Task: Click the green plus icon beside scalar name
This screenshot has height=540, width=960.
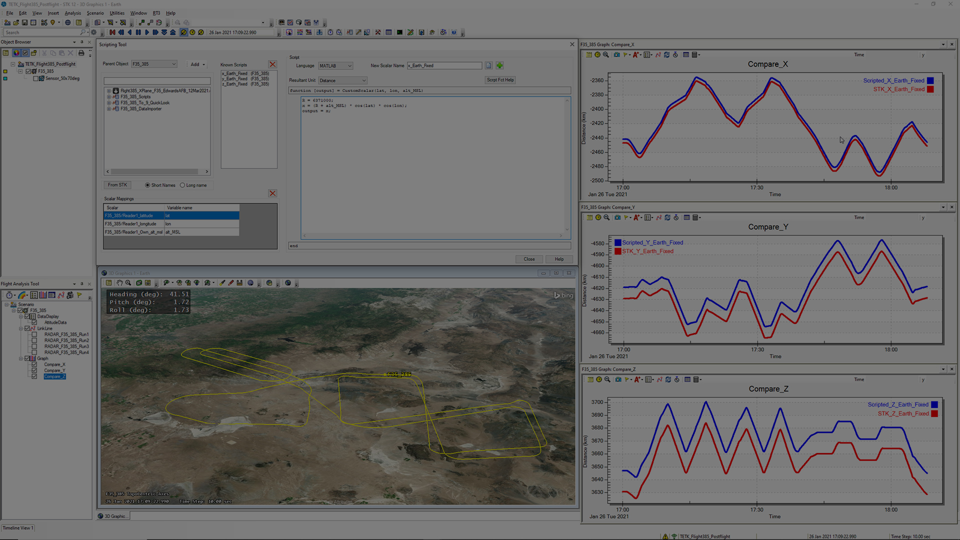Action: pos(499,65)
